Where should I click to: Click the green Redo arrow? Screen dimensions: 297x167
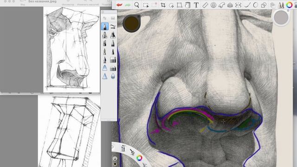click(x=128, y=5)
